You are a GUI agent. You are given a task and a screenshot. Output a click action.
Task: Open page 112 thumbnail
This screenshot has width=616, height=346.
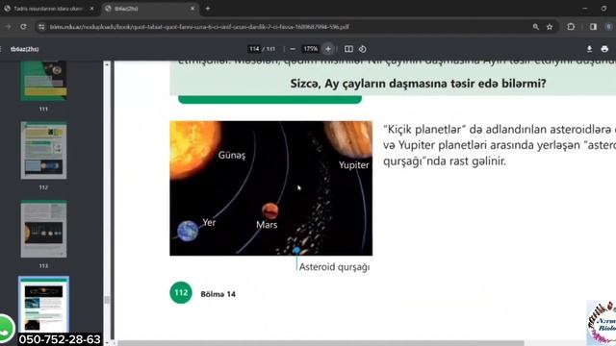coord(43,150)
